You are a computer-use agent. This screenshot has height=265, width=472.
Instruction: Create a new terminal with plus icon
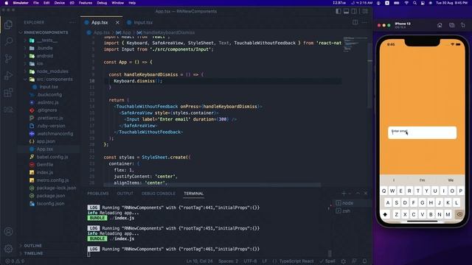click(344, 194)
